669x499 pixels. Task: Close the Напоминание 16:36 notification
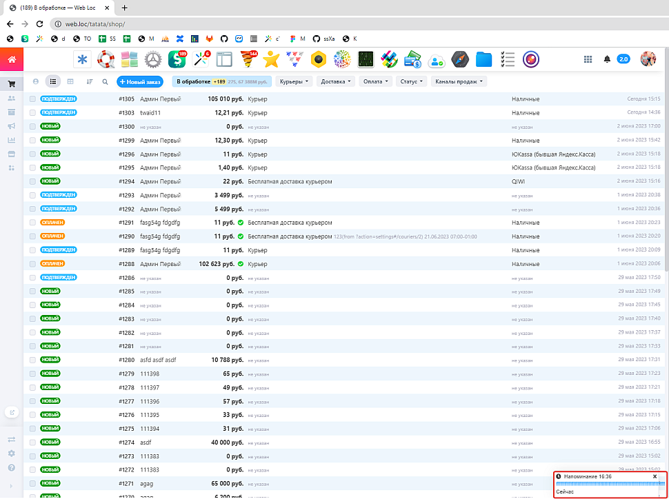655,476
